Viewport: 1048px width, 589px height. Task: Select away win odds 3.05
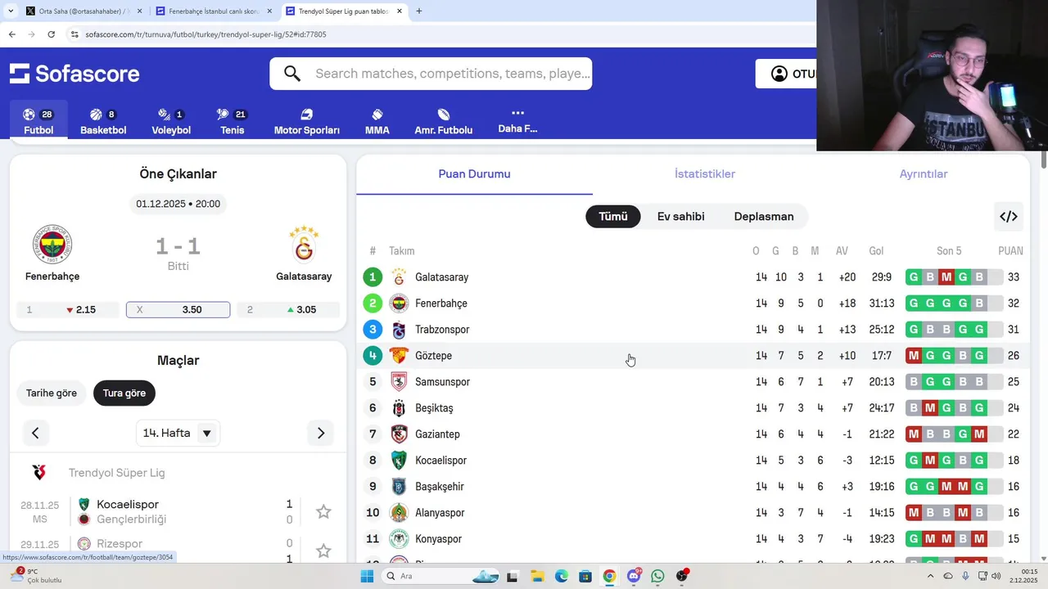click(x=287, y=309)
